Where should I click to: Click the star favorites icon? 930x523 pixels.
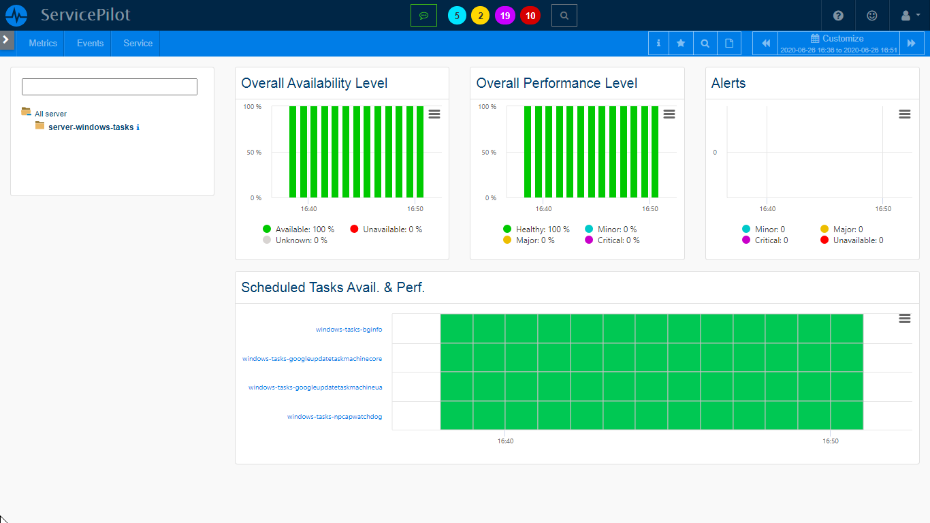(x=681, y=44)
